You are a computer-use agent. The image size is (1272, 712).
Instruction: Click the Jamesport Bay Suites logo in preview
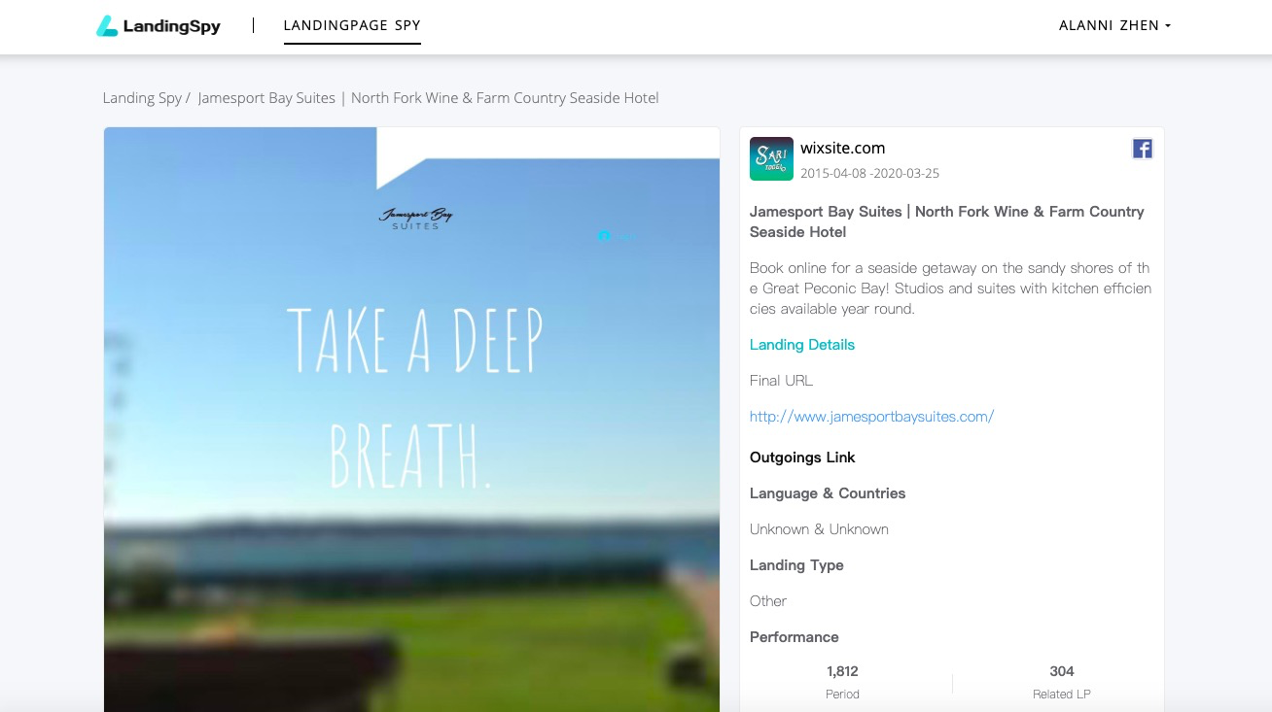point(415,219)
